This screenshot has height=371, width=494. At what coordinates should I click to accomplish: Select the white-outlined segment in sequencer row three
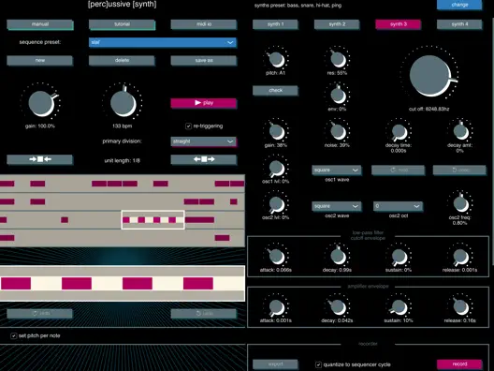tap(153, 220)
